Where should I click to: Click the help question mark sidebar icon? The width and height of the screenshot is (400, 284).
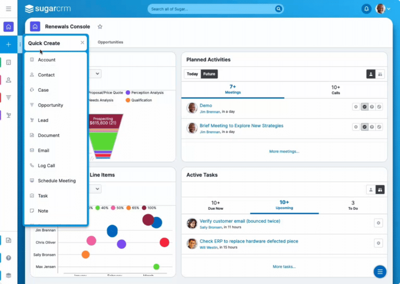pos(8,258)
